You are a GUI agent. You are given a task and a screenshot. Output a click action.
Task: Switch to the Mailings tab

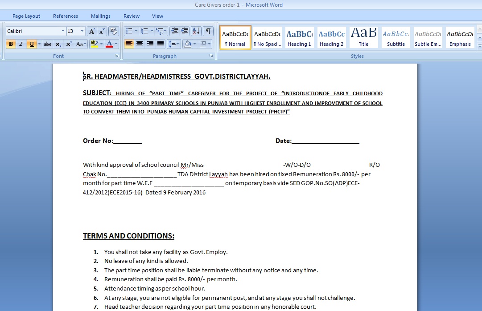(101, 16)
